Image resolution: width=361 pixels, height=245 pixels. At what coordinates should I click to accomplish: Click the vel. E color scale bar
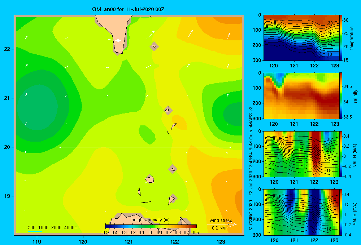[341, 212]
